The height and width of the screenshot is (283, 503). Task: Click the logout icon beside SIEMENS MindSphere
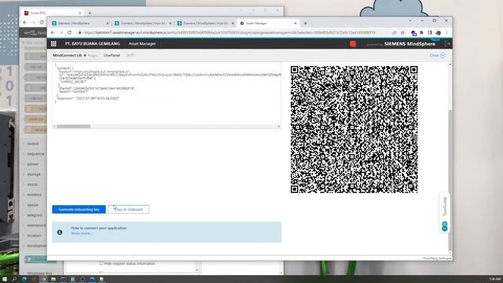pos(447,44)
